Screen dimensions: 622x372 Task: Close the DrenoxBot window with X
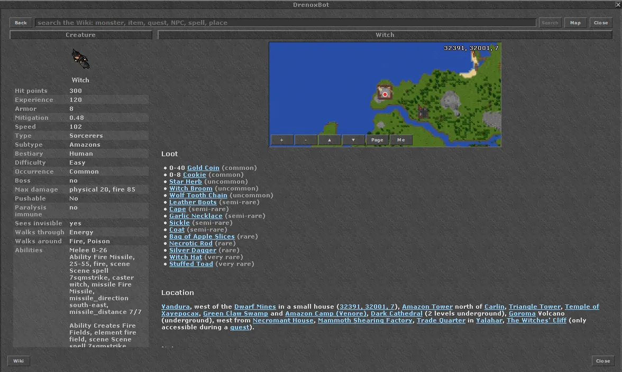click(618, 5)
